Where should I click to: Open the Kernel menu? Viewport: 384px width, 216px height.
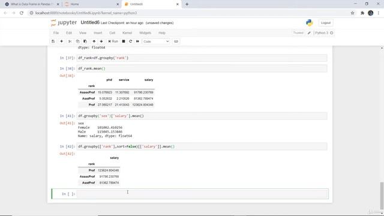[127, 33]
